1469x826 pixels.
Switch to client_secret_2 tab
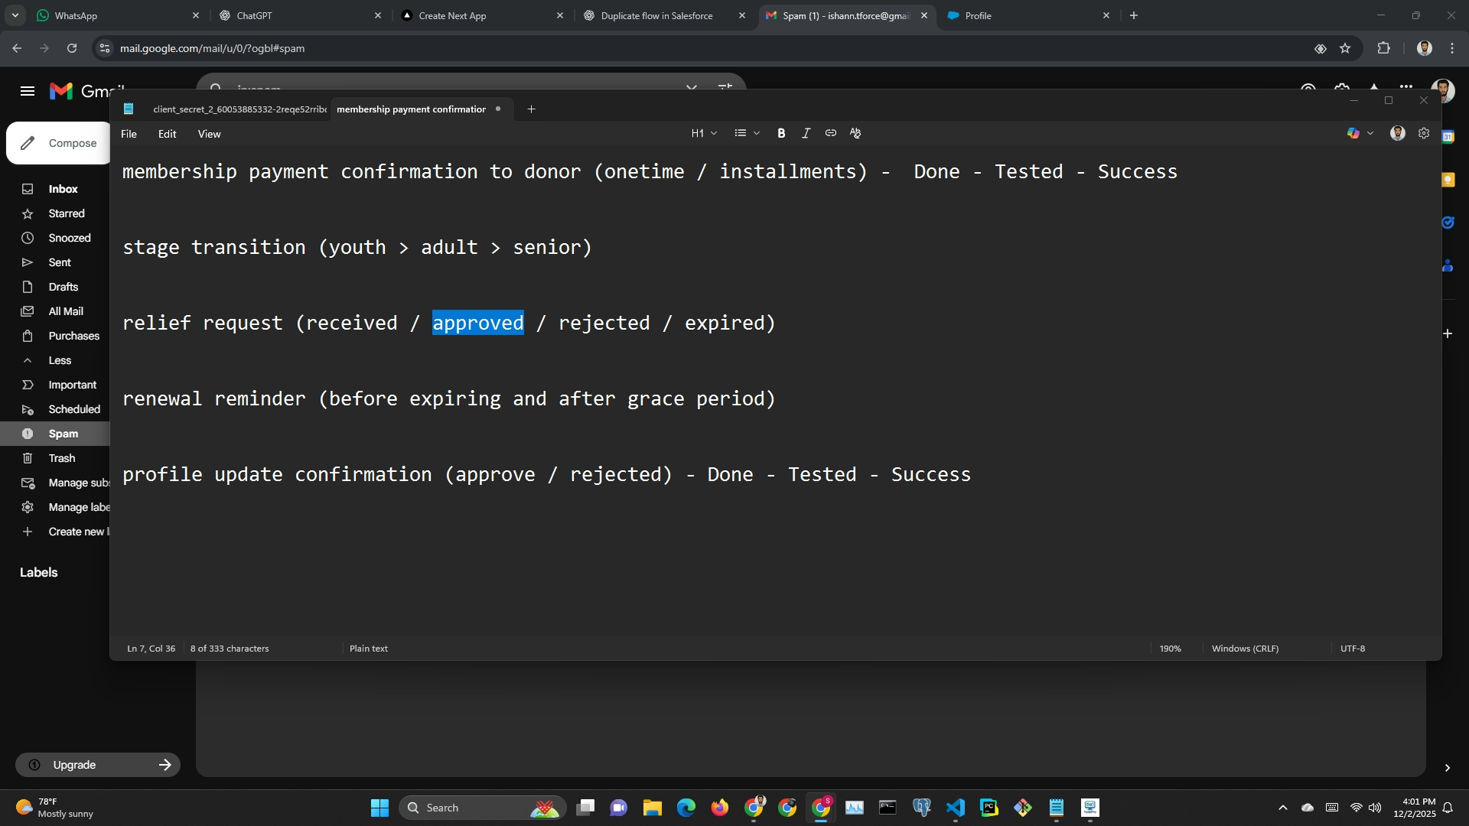coord(239,109)
